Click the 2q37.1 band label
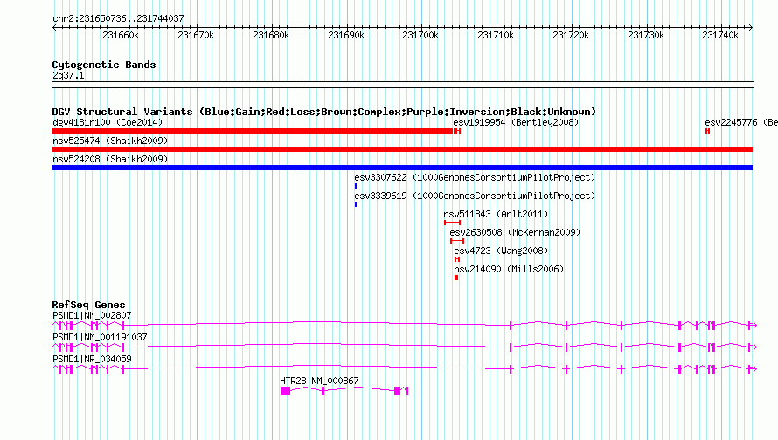The width and height of the screenshot is (778, 440). click(68, 75)
